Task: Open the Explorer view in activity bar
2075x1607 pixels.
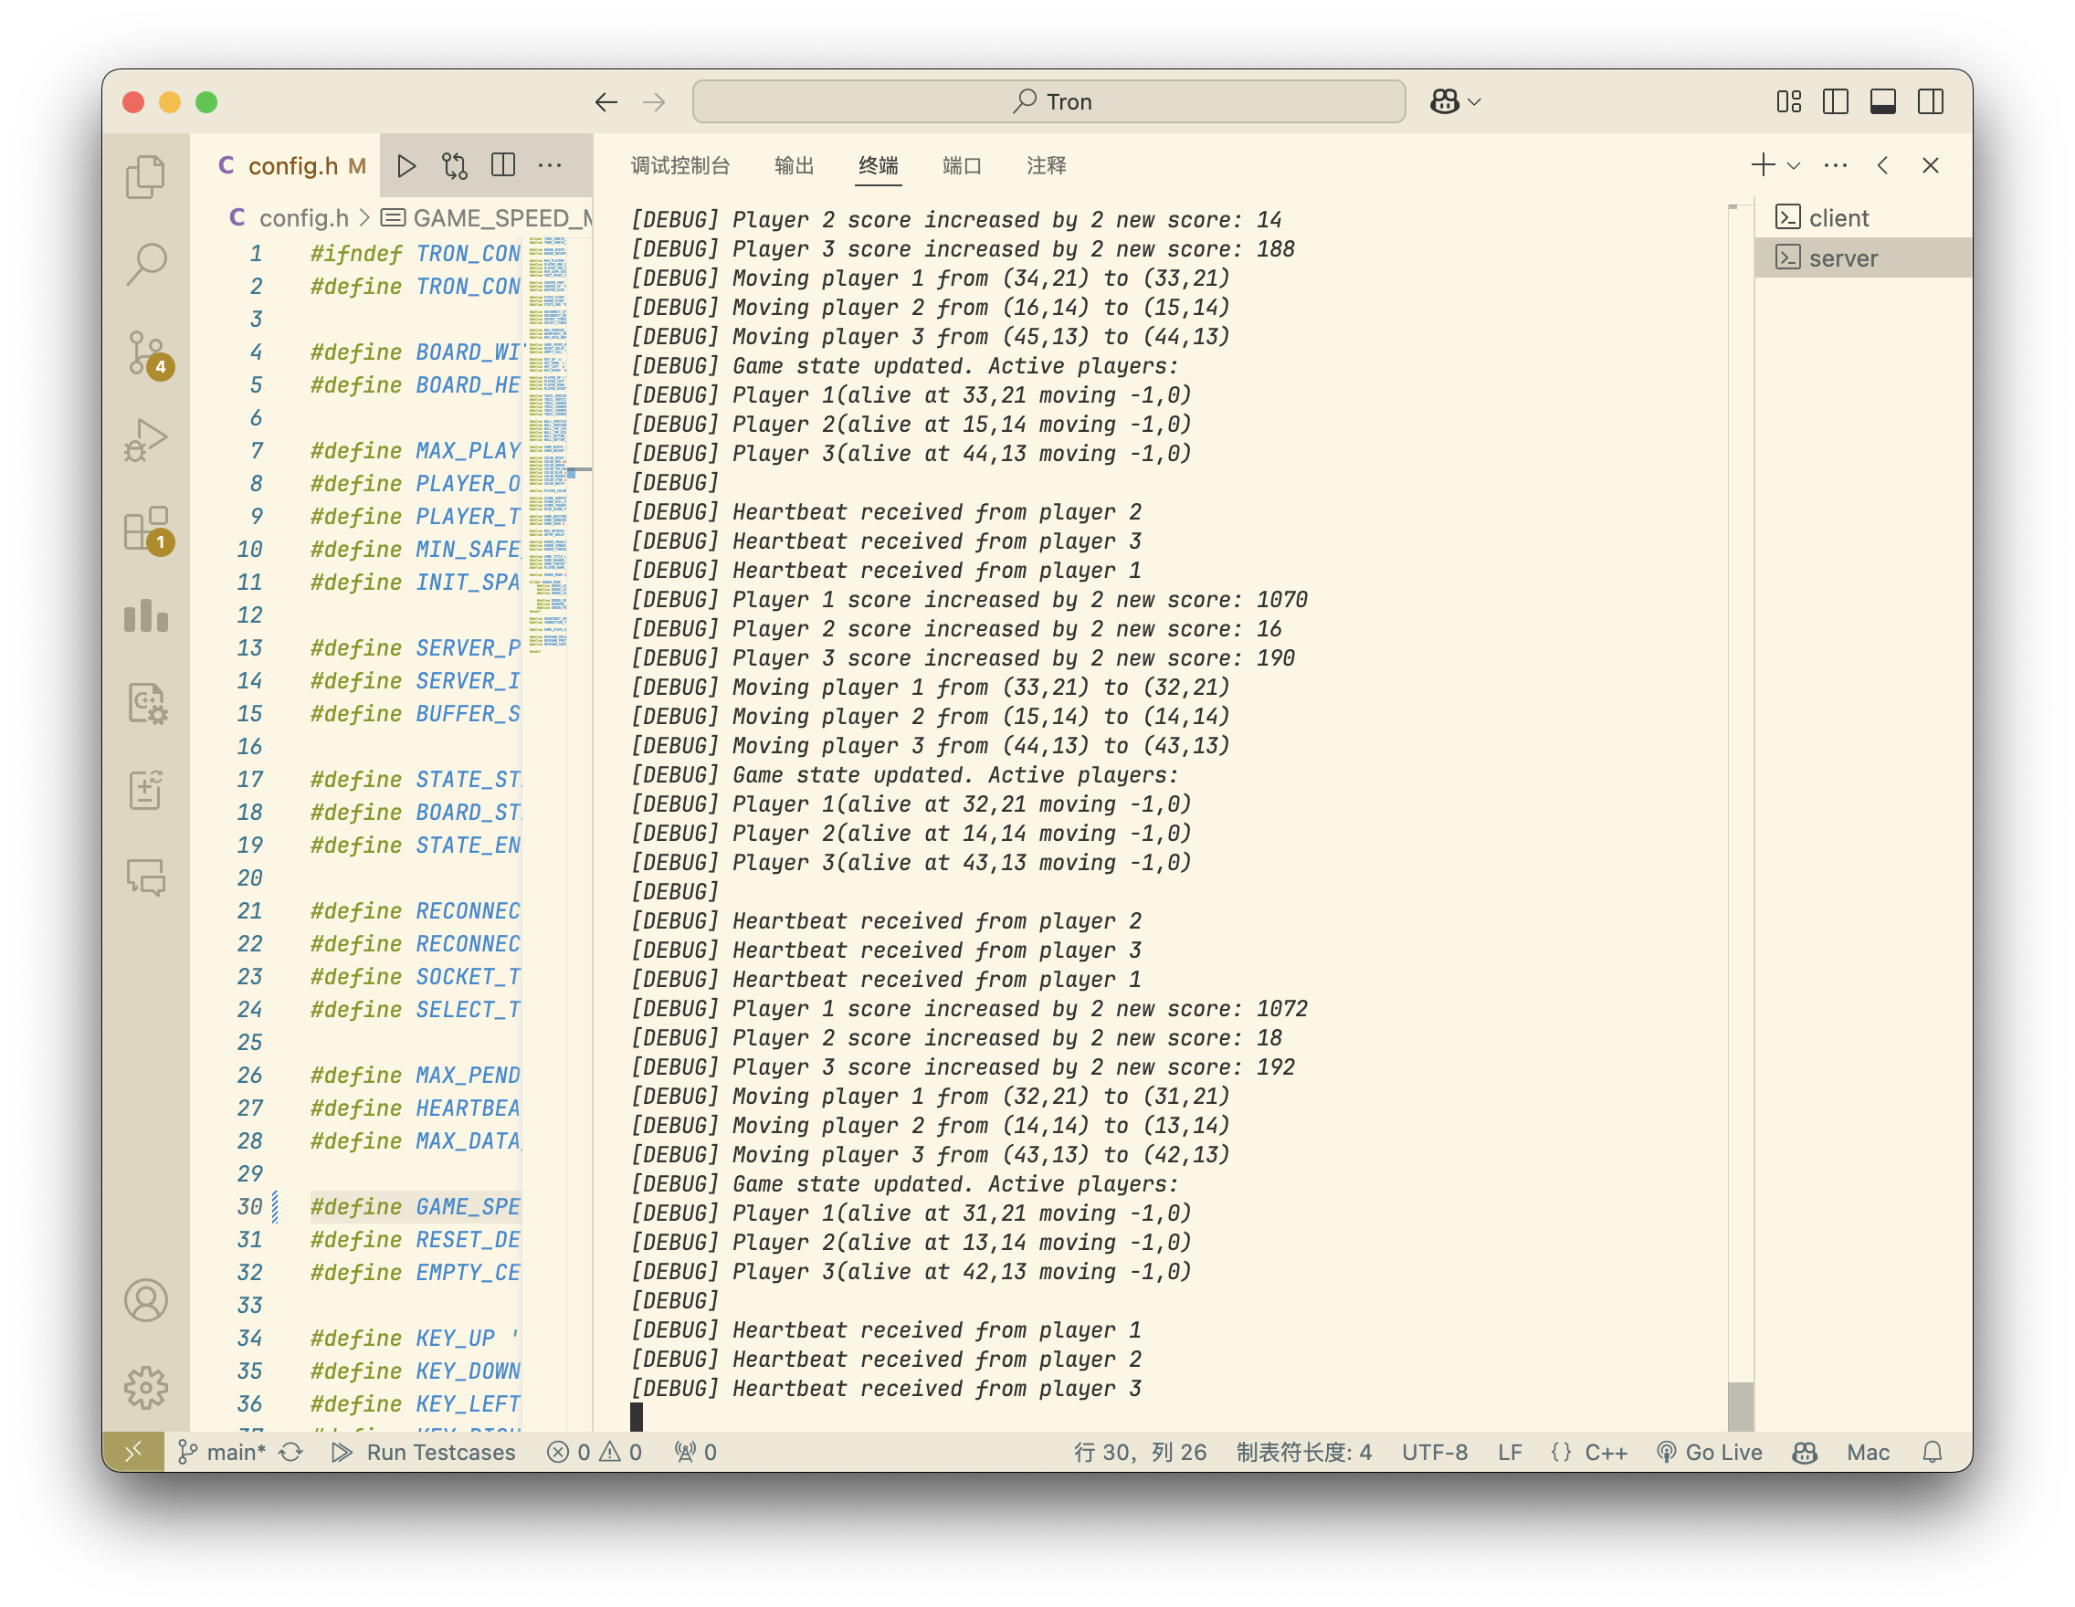Action: [x=145, y=176]
